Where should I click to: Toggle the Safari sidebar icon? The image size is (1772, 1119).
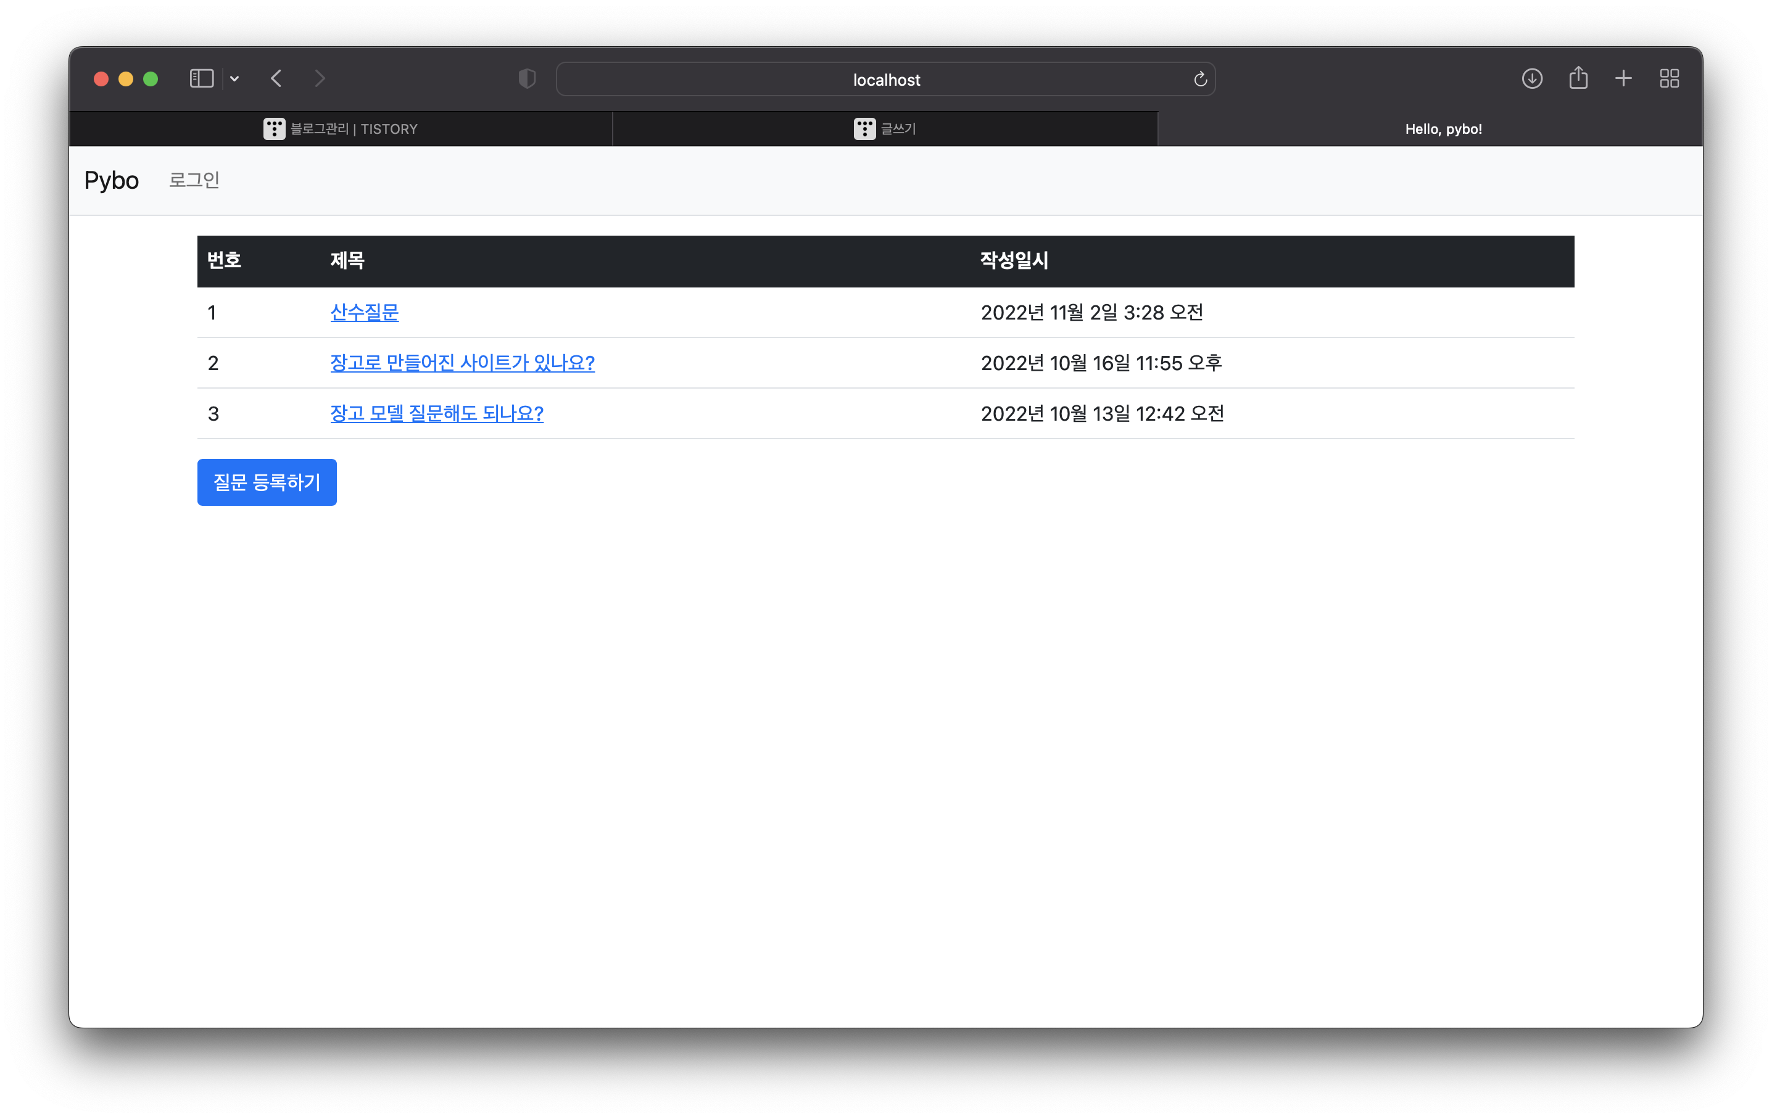(x=201, y=79)
